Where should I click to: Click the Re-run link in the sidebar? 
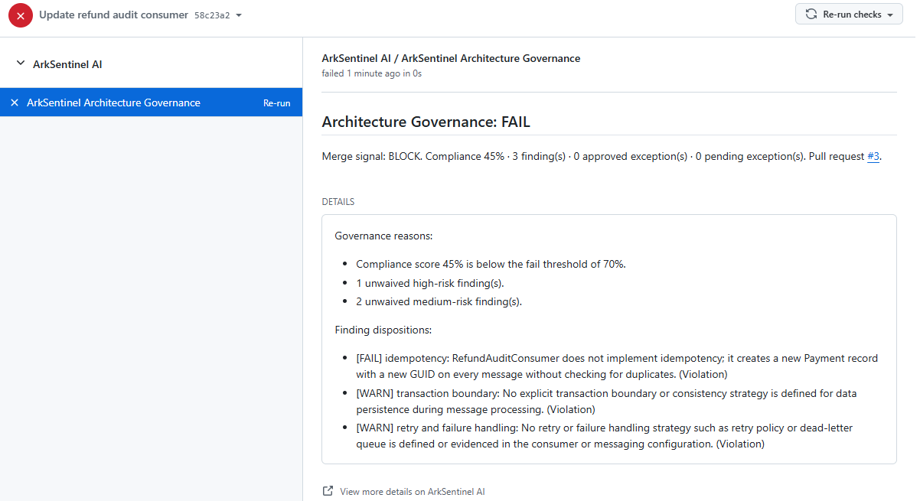[277, 102]
